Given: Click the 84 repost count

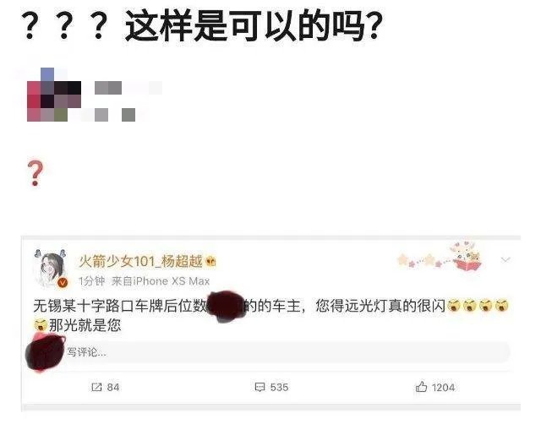Looking at the screenshot, I should (113, 387).
